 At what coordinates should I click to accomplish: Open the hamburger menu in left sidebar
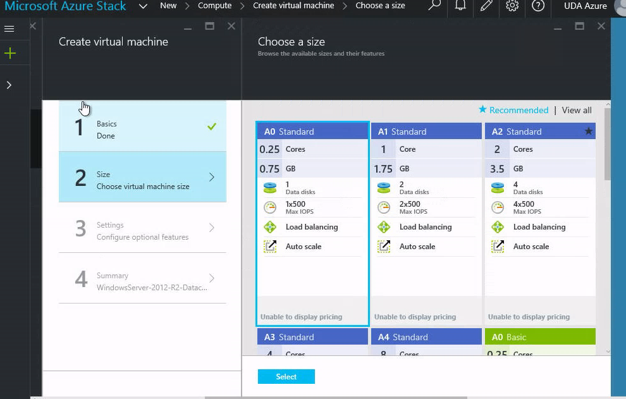(9, 28)
